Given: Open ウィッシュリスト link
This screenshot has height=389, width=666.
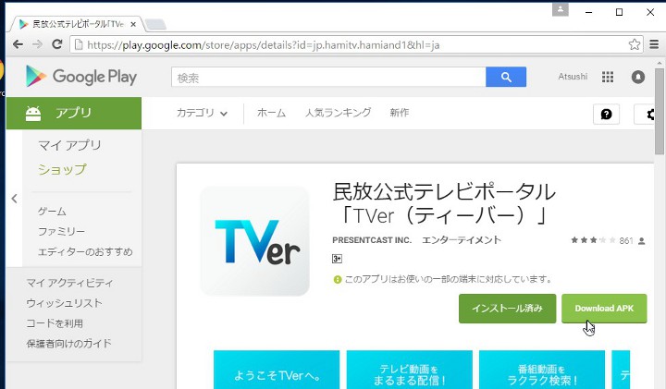Looking at the screenshot, I should point(64,303).
